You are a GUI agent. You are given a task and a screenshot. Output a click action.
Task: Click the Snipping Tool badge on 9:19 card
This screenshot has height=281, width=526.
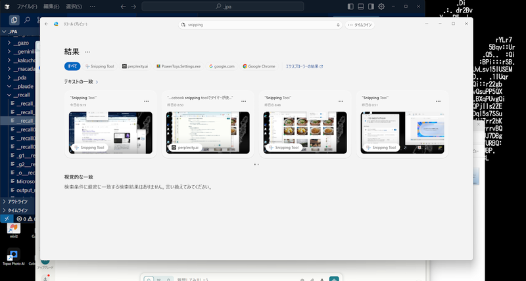click(x=89, y=147)
